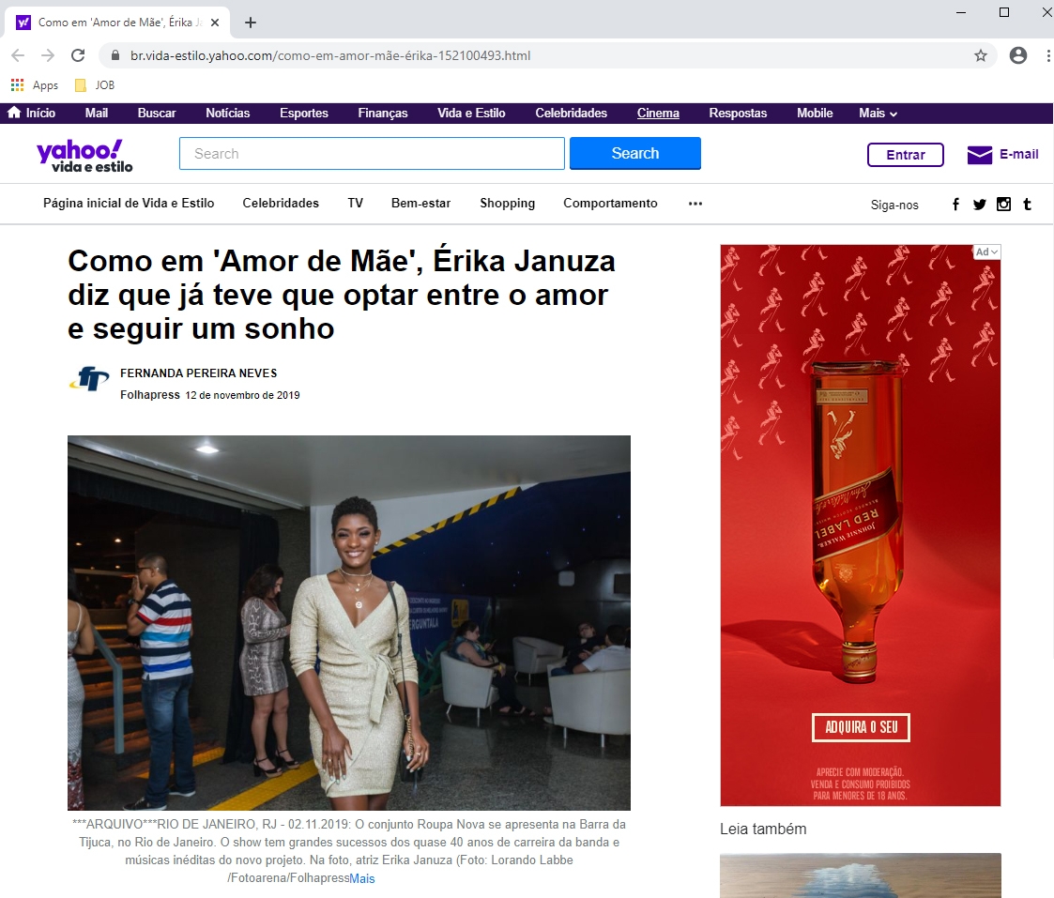The height and width of the screenshot is (898, 1054).
Task: Open the E-mail envelope icon
Action: pyautogui.click(x=979, y=155)
